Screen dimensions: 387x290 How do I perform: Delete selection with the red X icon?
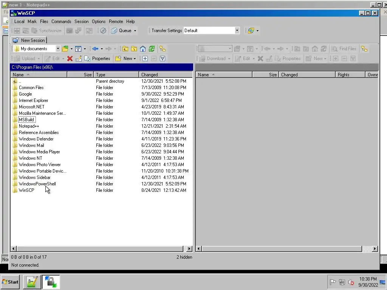[x=70, y=59]
